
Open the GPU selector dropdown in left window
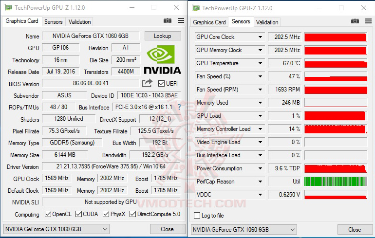[x=56, y=229]
